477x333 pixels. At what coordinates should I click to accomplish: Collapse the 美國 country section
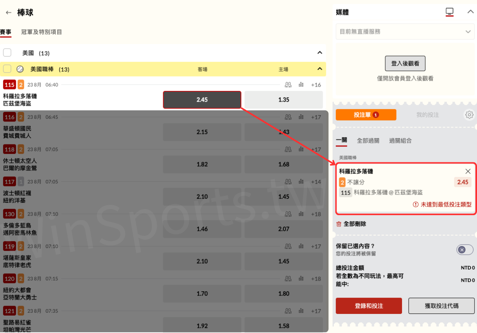[x=319, y=52]
